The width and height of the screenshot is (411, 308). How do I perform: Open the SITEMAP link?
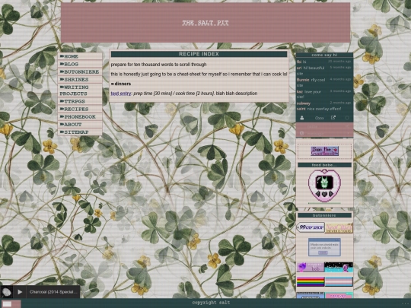click(x=80, y=132)
